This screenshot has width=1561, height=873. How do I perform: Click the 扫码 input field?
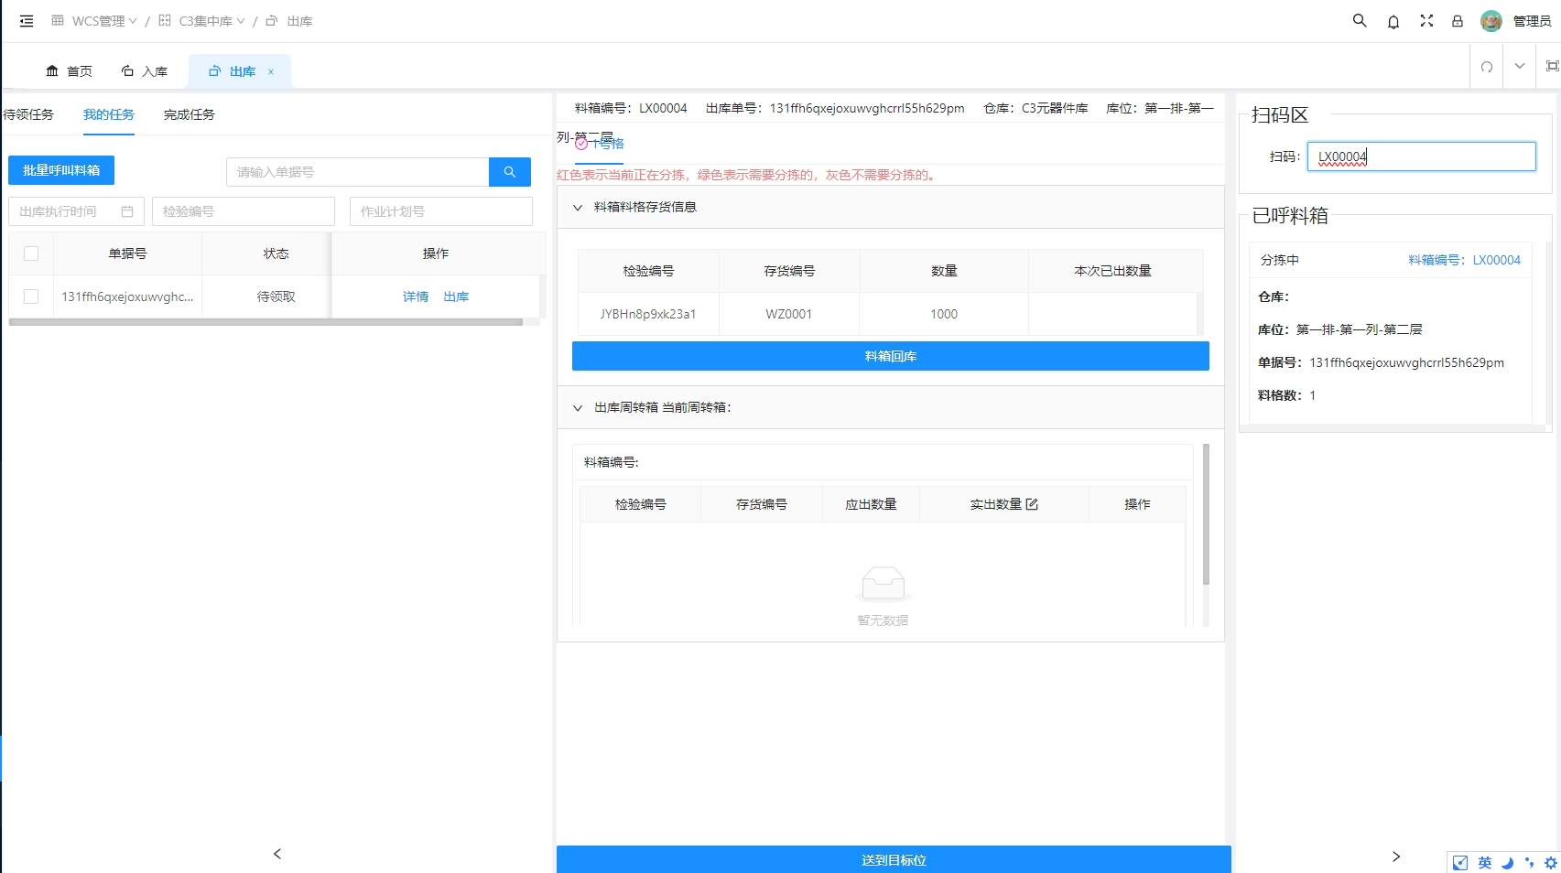[x=1422, y=156]
